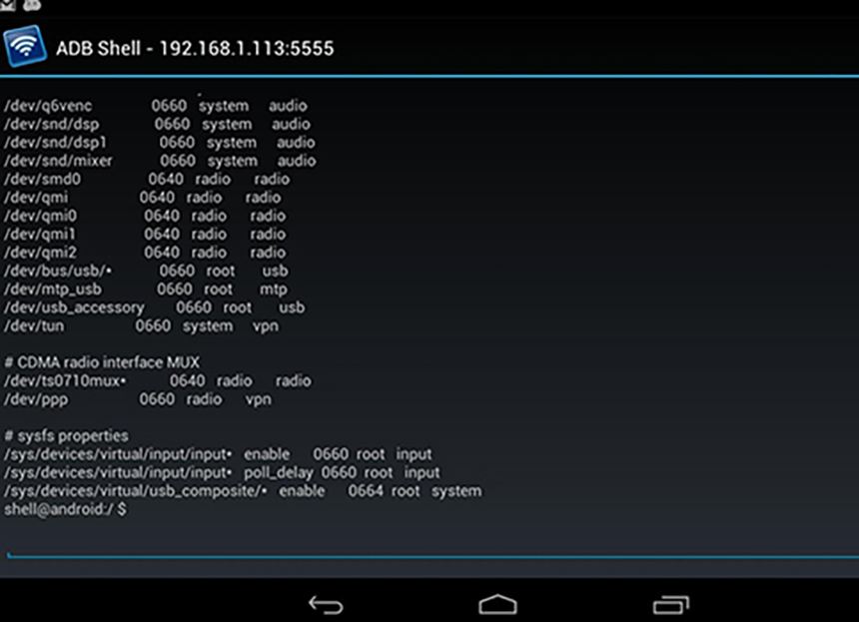Tap the second notification icon in status bar
Viewport: 859px width, 622px height.
tap(32, 5)
